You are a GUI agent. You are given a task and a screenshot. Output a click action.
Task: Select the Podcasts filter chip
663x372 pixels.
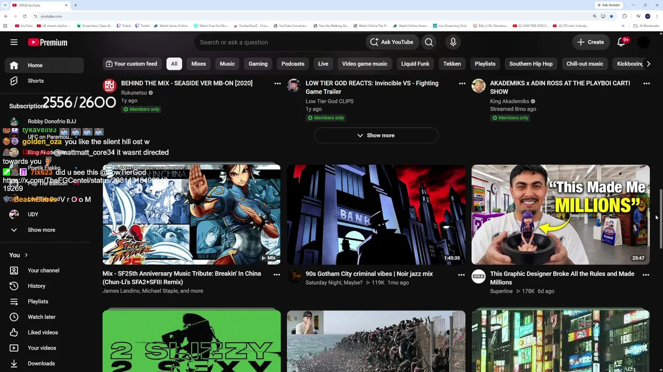tap(293, 64)
